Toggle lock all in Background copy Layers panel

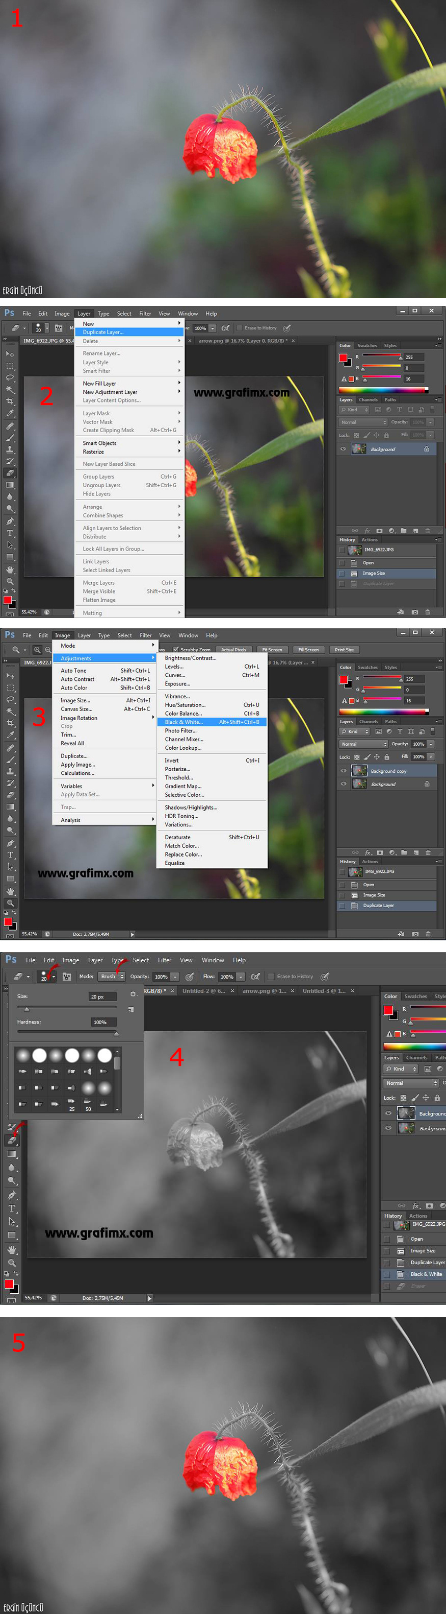coord(386,757)
